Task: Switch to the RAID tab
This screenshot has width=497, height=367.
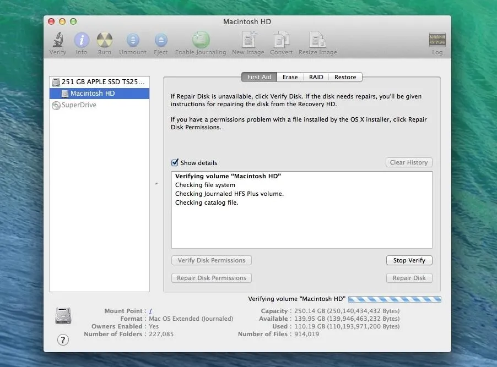Action: pyautogui.click(x=316, y=77)
